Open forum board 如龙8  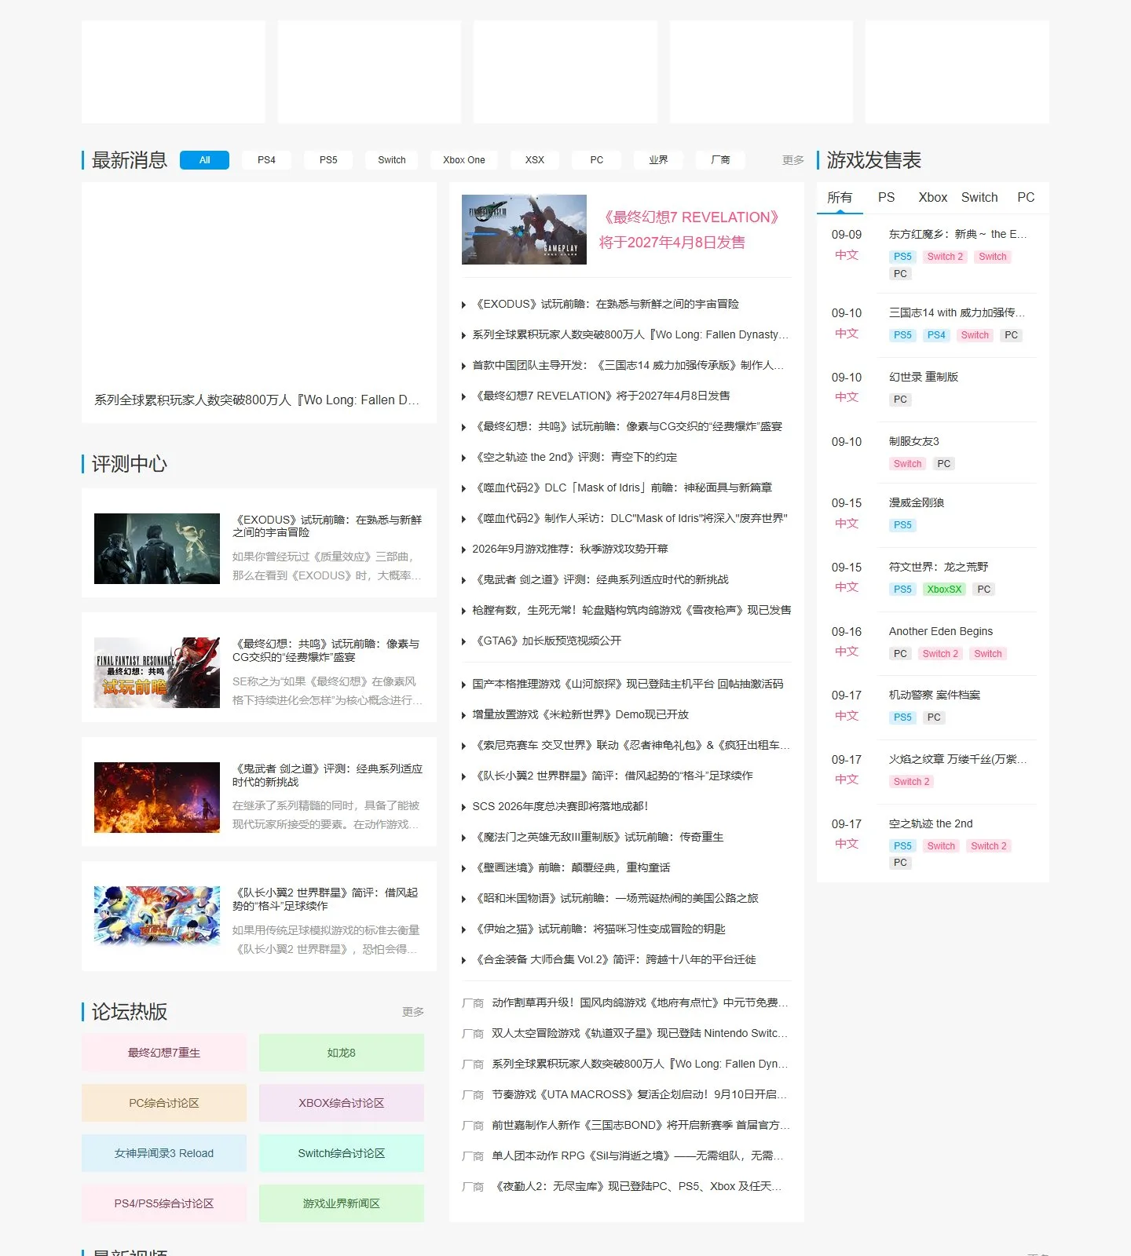pyautogui.click(x=342, y=1053)
